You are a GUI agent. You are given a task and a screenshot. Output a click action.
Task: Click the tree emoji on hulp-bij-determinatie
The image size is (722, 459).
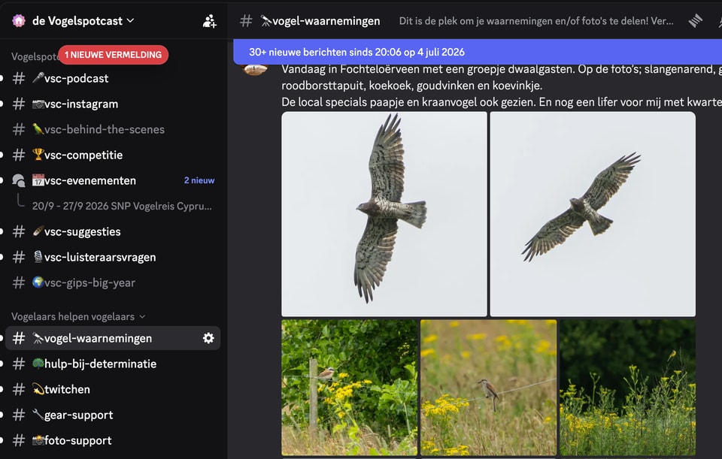click(x=38, y=363)
